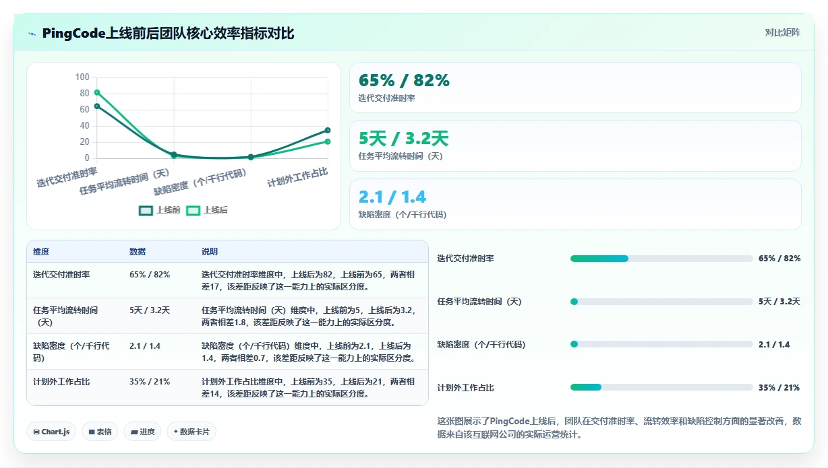Click the 上线后 计划外工作占比 chart point
The image size is (828, 468).
pos(328,141)
